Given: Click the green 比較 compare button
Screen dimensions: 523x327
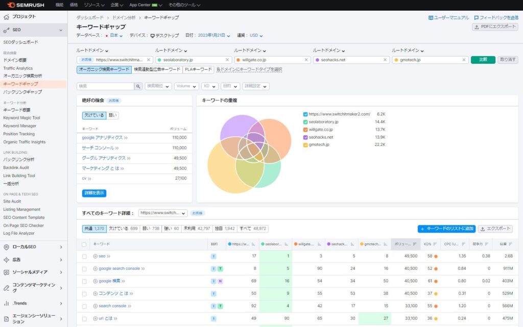Looking at the screenshot, I should [x=483, y=60].
